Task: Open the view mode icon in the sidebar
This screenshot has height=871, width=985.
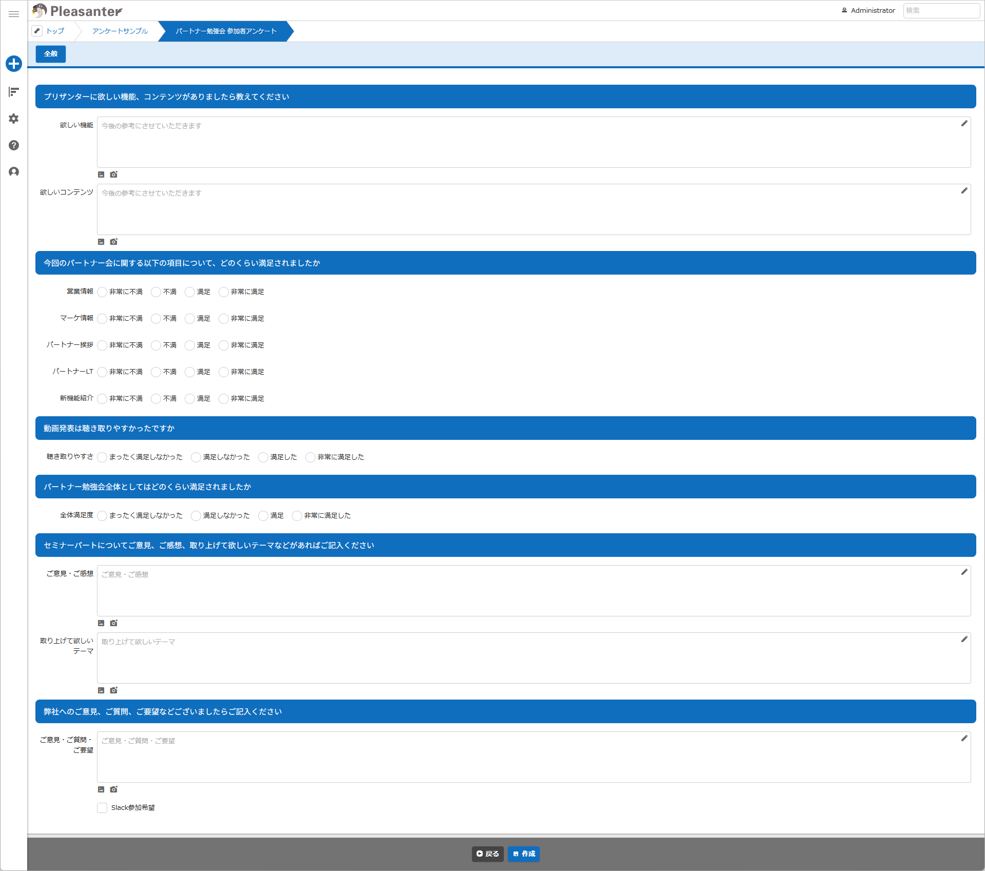Action: [14, 92]
